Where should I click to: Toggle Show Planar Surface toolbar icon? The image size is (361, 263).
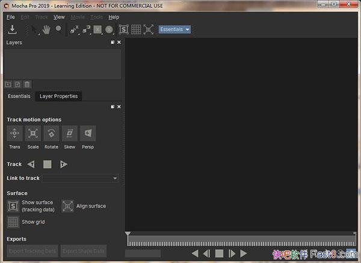[x=123, y=29]
